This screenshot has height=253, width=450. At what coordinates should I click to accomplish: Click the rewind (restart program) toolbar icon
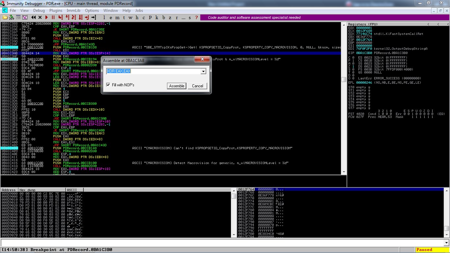point(34,17)
